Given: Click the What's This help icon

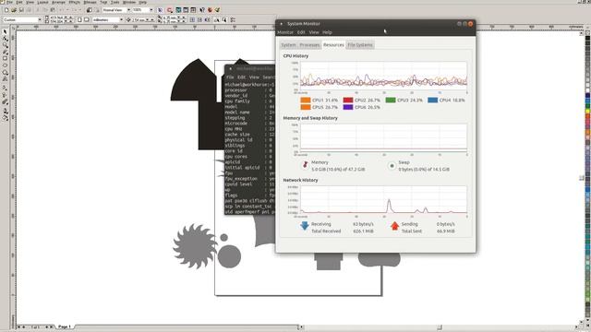Looking at the screenshot, I should [x=202, y=10].
